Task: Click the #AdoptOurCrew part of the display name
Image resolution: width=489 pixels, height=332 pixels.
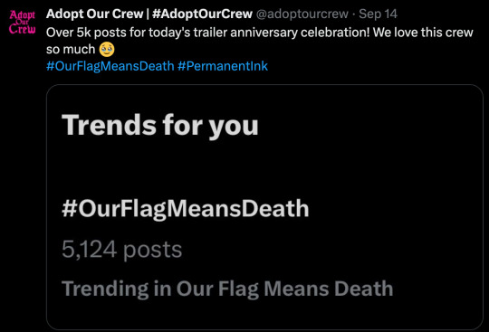Action: click(202, 14)
